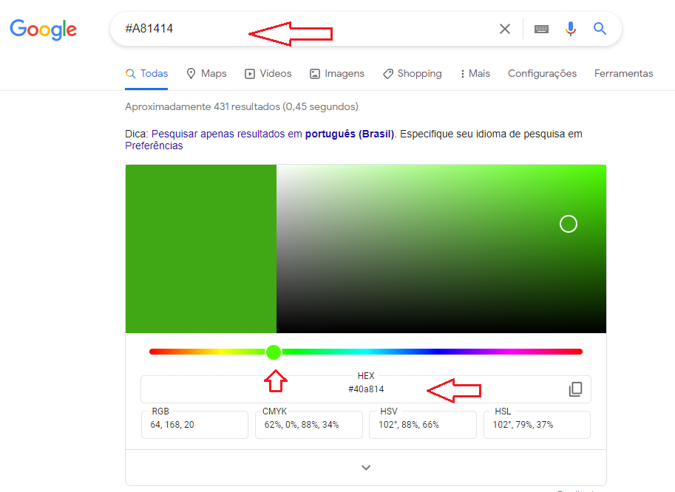675x492 pixels.
Task: Pick the circle marker in the gradient area
Action: click(569, 224)
